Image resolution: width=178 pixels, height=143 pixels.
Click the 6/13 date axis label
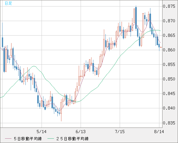pos(81,132)
